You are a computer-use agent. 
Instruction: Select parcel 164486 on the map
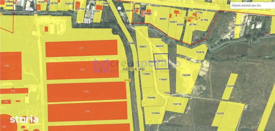pyautogui.click(x=151, y=97)
